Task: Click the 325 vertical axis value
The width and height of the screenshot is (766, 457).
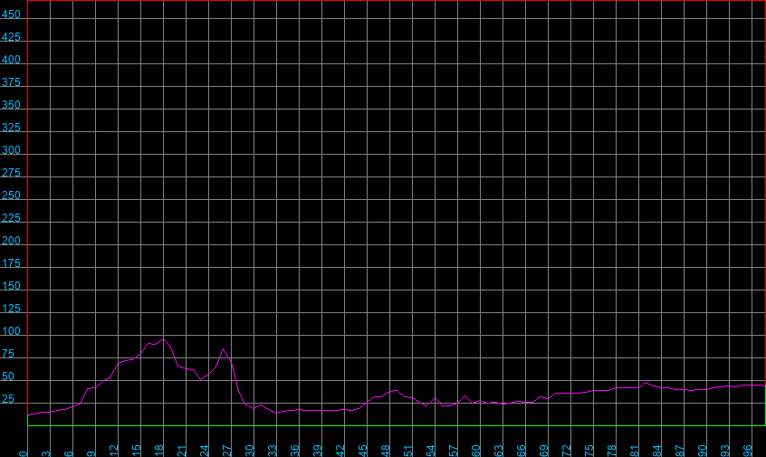Action: 11,128
